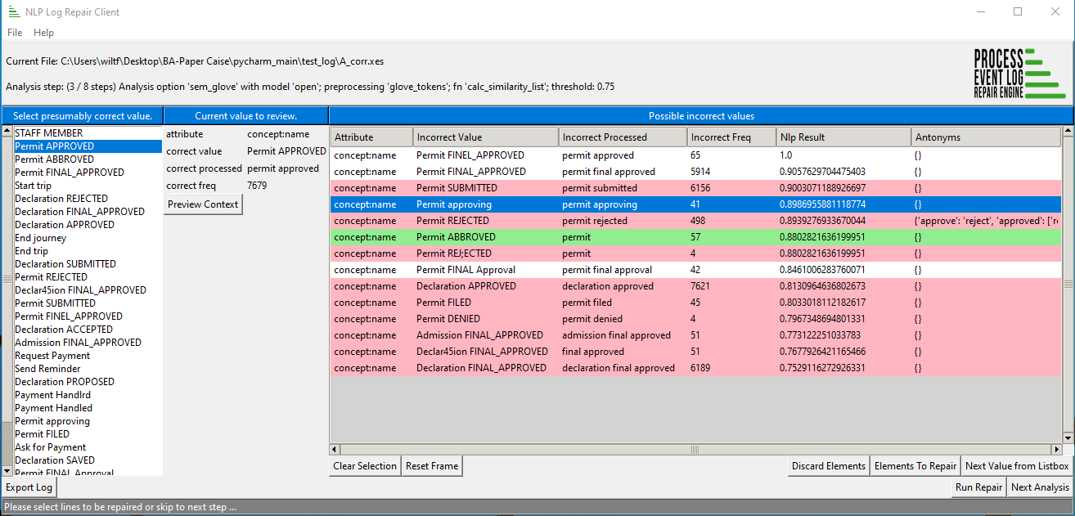
Task: Click the table horizontal scroll right arrow
Action: tap(1056, 449)
